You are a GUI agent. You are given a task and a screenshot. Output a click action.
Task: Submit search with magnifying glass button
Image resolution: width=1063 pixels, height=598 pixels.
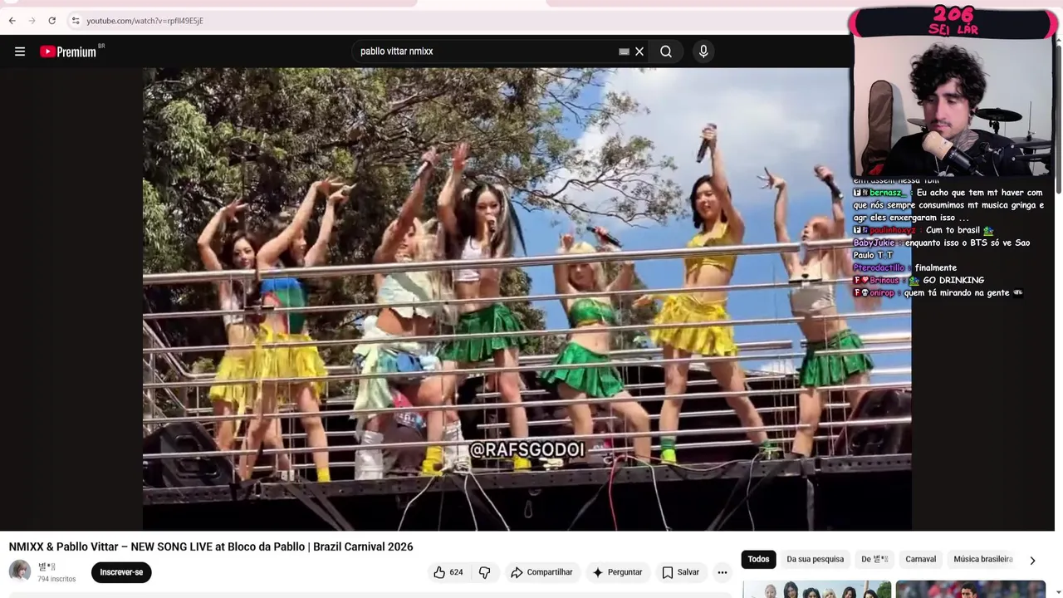pos(666,51)
